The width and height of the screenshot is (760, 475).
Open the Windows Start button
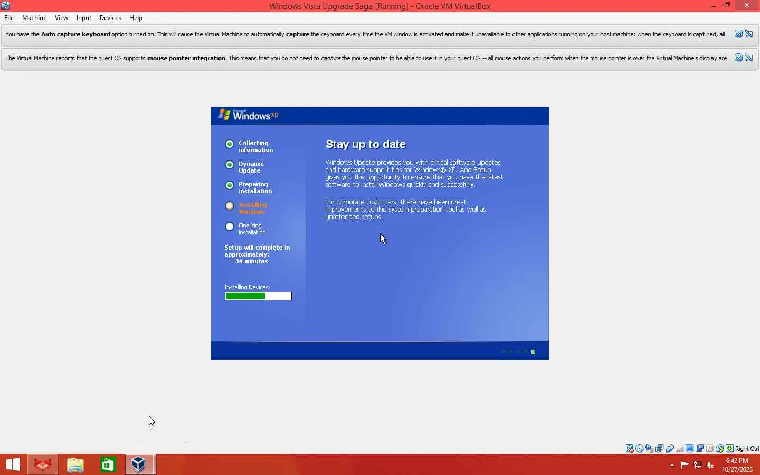13,464
